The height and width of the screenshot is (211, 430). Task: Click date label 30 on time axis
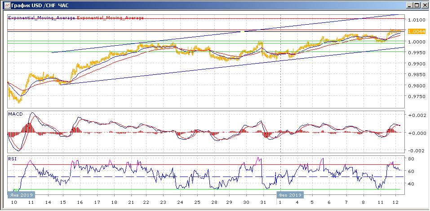coord(246,202)
